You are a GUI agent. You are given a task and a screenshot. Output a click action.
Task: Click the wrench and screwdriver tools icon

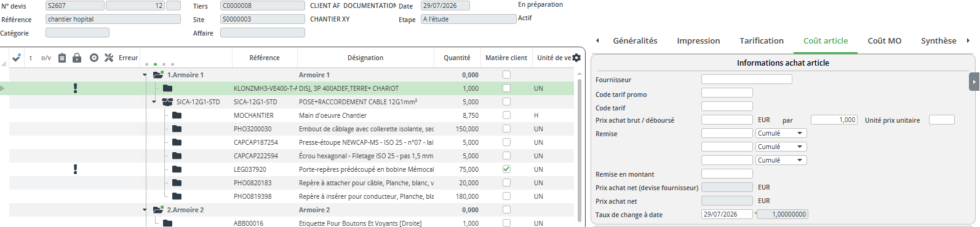[109, 58]
